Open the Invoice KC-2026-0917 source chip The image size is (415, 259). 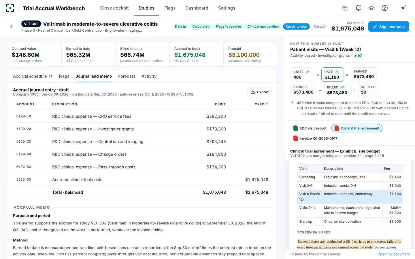315,138
